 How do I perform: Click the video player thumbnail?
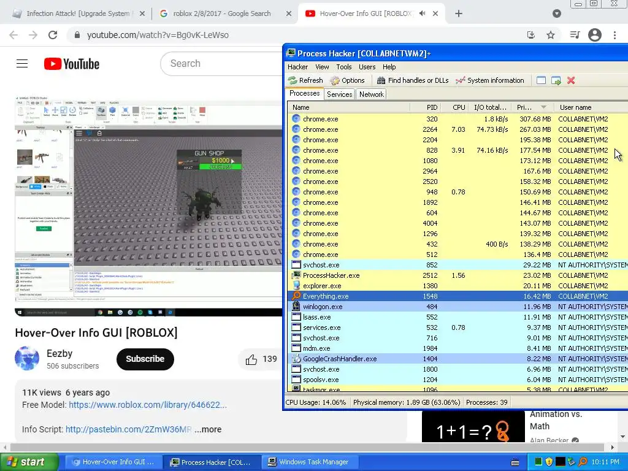click(148, 206)
